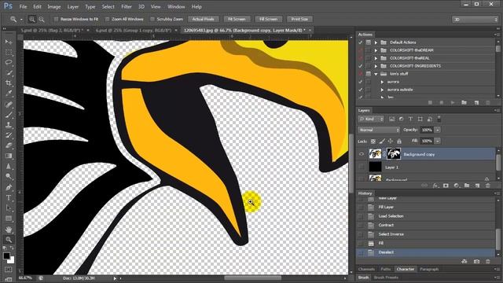Hide the Background copy layer
This screenshot has height=283, width=503.
tap(362, 154)
